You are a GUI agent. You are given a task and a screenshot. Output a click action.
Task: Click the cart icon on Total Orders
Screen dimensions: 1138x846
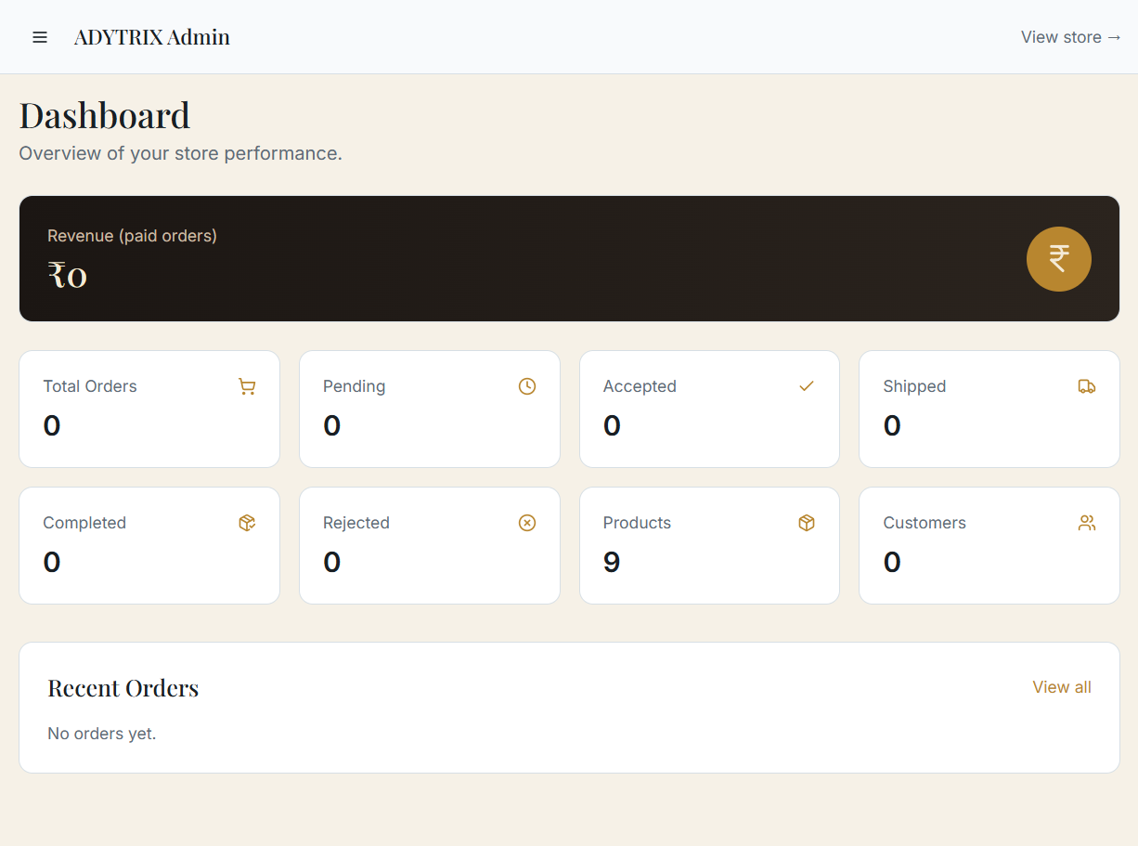click(x=247, y=386)
